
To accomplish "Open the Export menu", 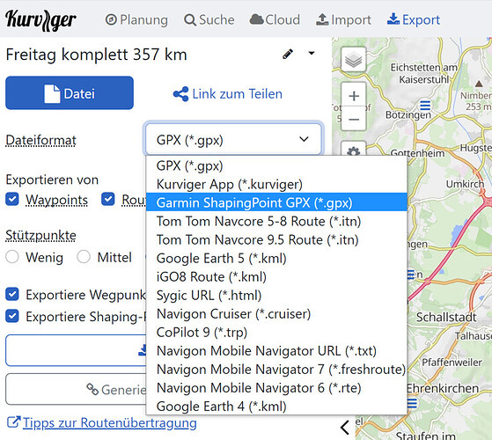I will (414, 19).
